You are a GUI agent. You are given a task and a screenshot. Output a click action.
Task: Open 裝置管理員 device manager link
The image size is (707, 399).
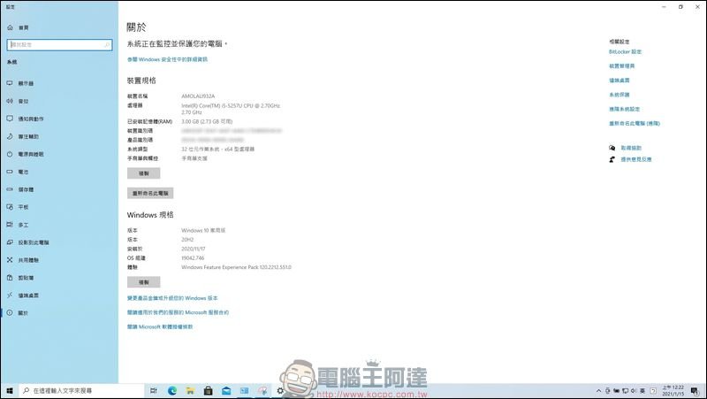pyautogui.click(x=622, y=65)
